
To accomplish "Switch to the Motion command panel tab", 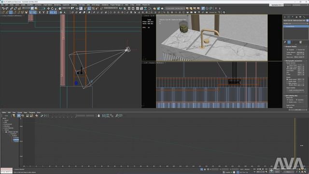I will [x=296, y=17].
